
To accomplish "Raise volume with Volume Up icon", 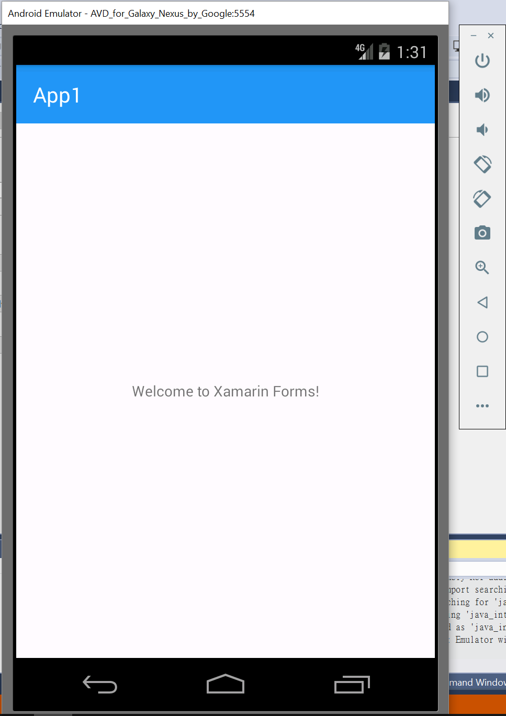I will 482,95.
